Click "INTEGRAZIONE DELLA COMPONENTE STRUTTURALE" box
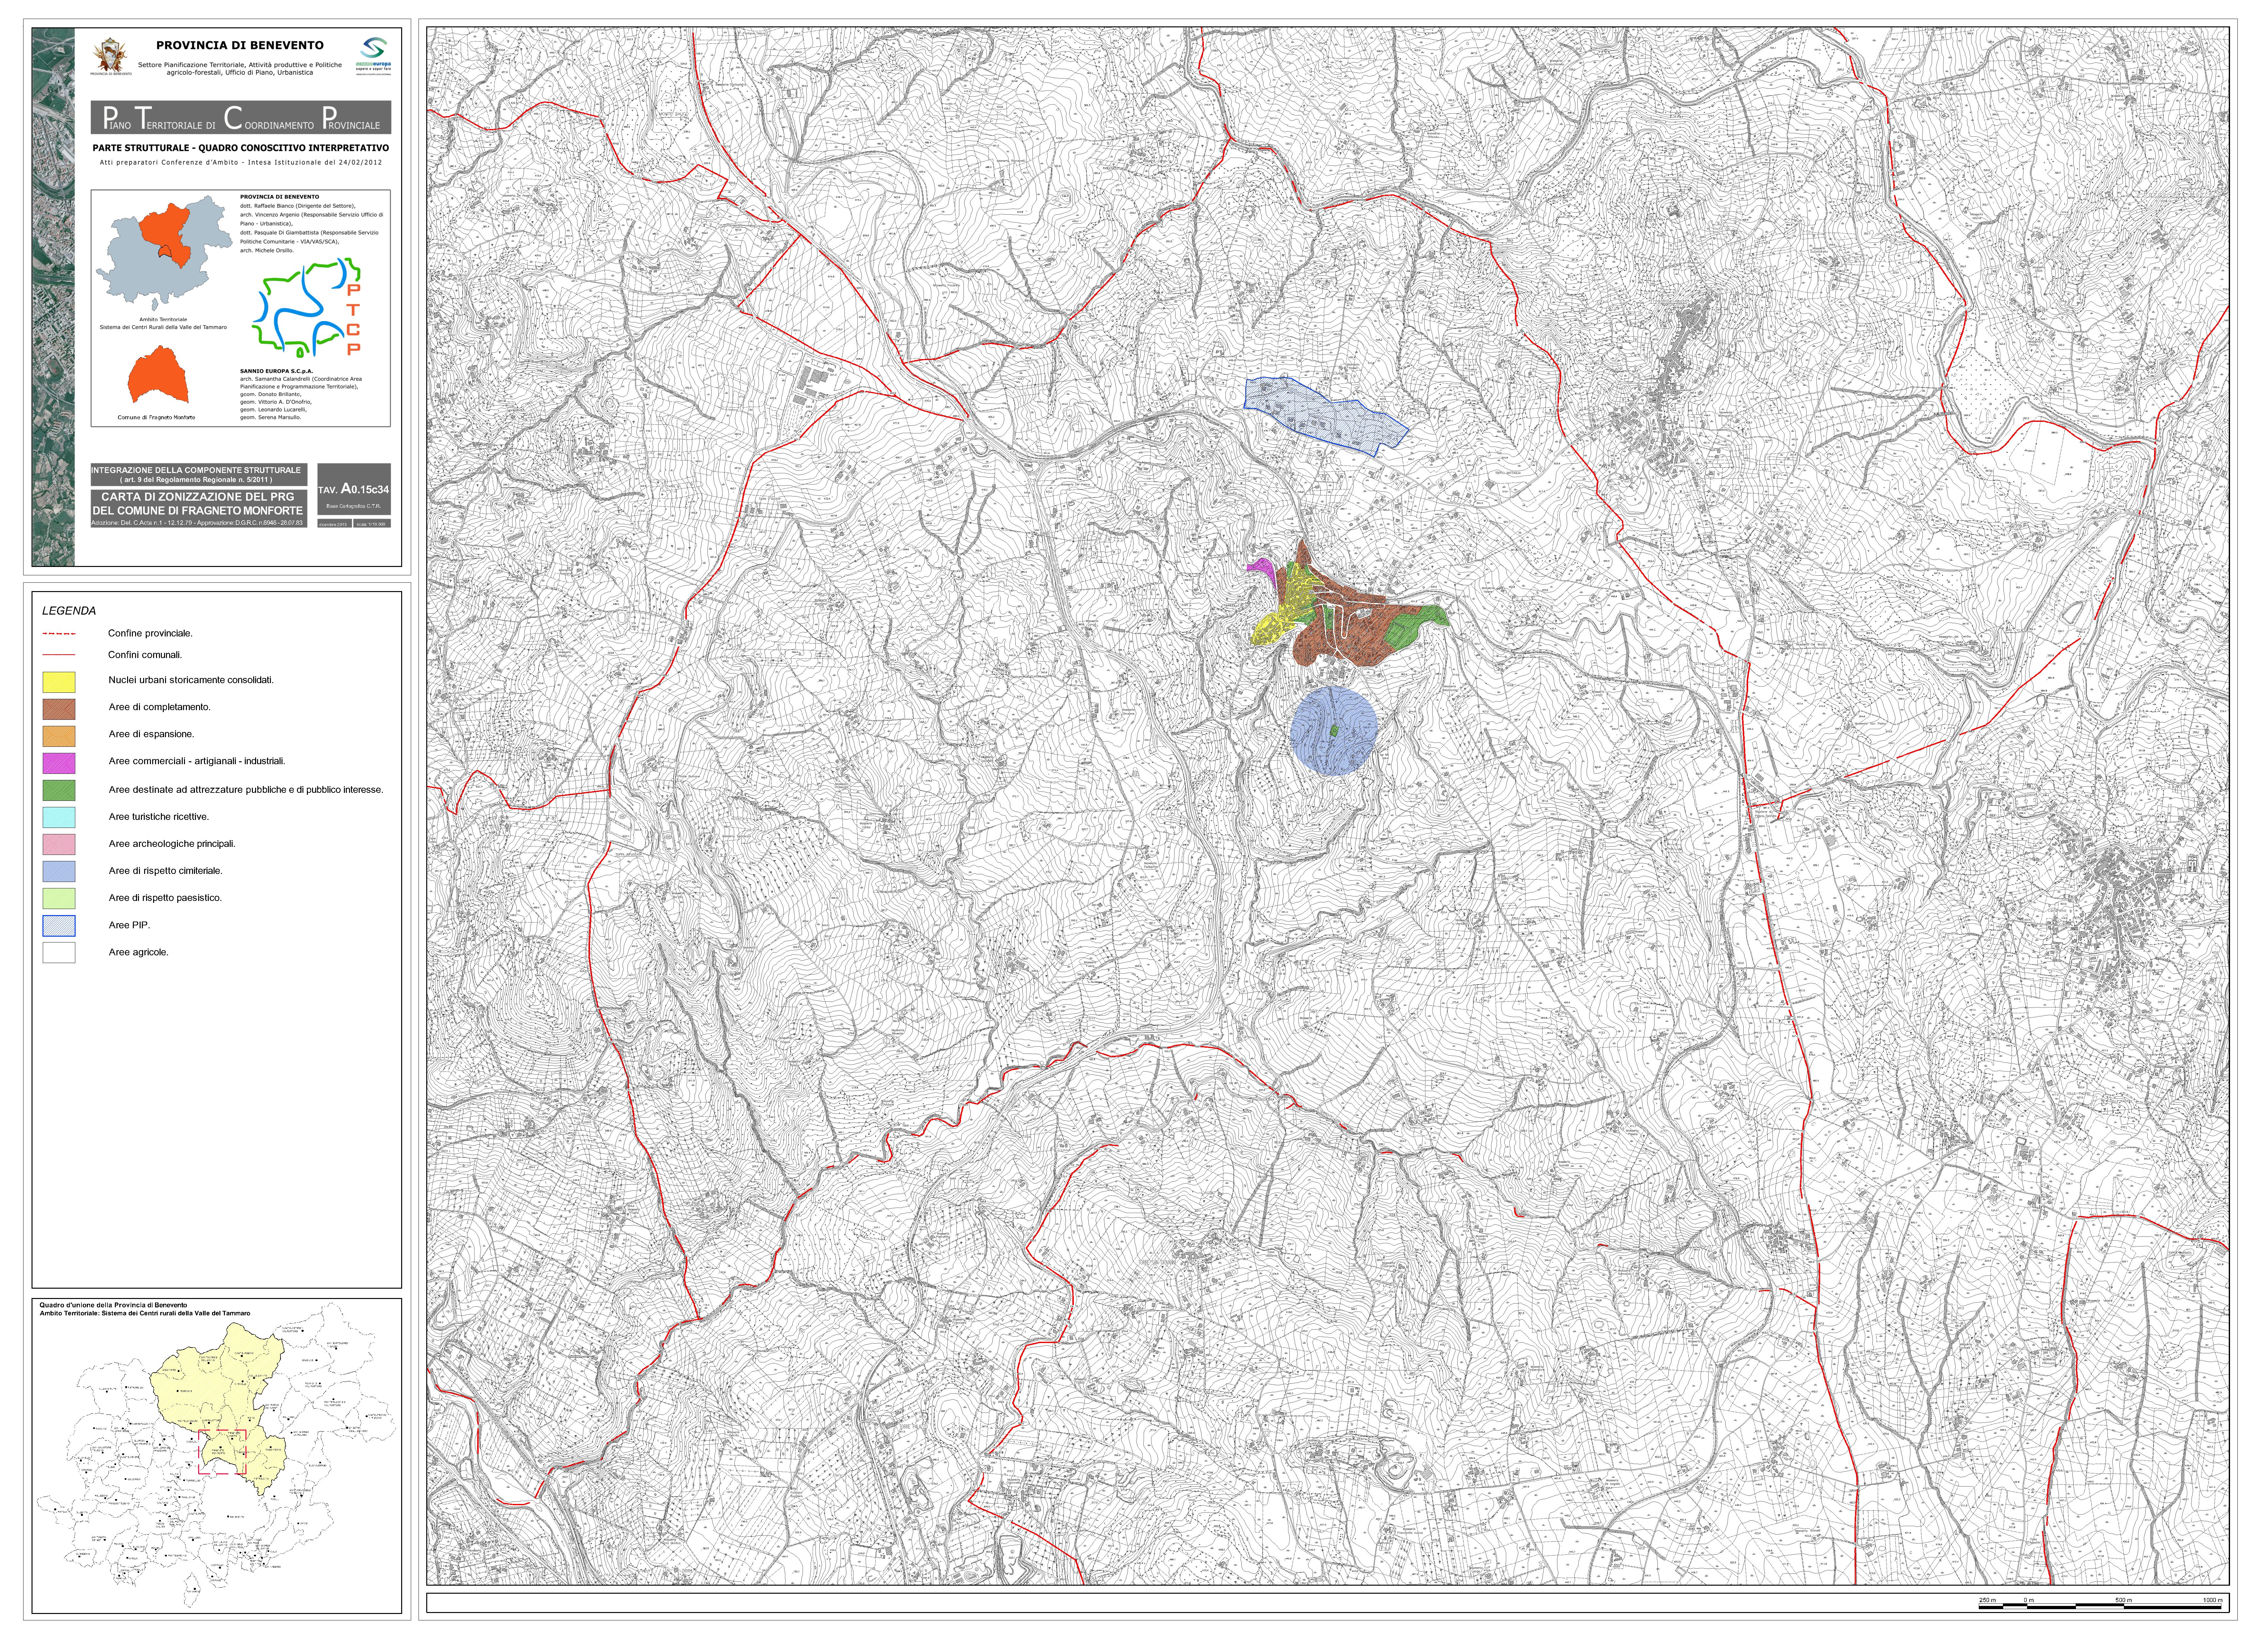 pos(199,475)
